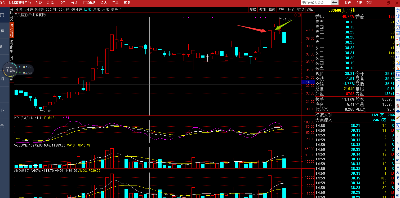Open the 特色 top-right menu
The height and width of the screenshot is (198, 400).
click(x=348, y=3)
